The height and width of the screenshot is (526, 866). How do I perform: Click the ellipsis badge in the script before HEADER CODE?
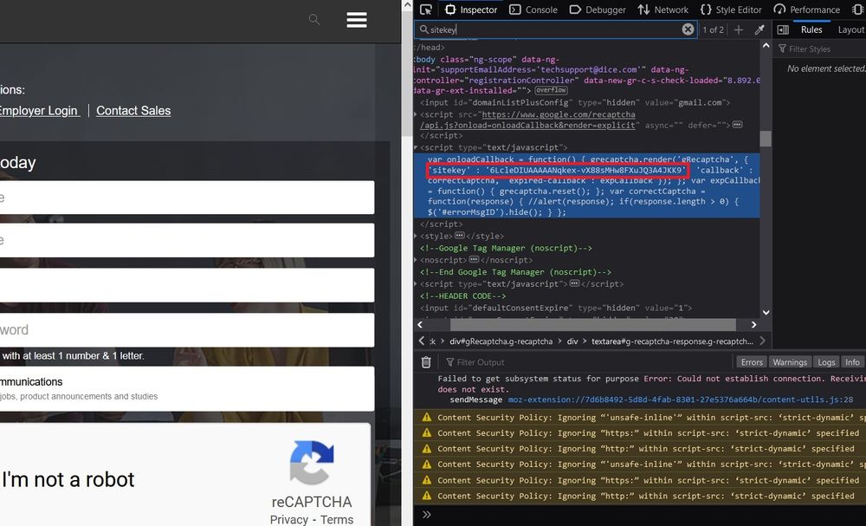pos(574,283)
